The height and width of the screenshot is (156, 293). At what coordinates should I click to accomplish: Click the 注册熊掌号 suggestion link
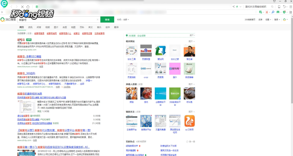(x=99, y=34)
